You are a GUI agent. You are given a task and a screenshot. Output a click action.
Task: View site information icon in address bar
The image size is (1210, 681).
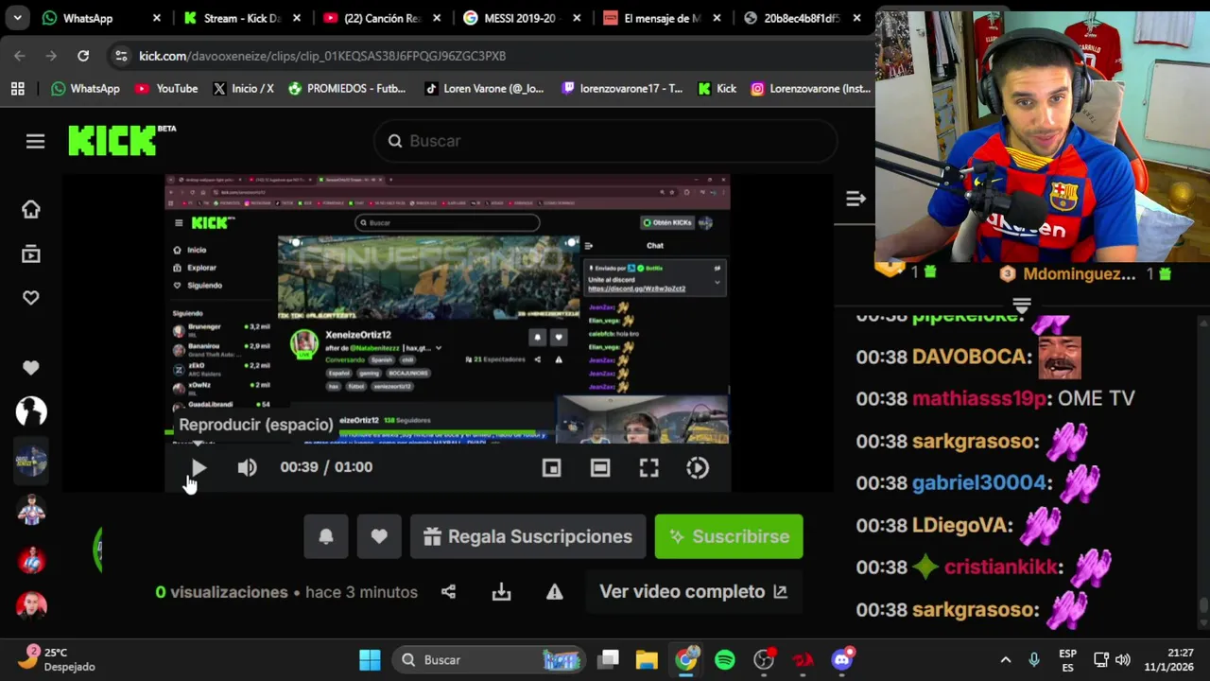(121, 56)
